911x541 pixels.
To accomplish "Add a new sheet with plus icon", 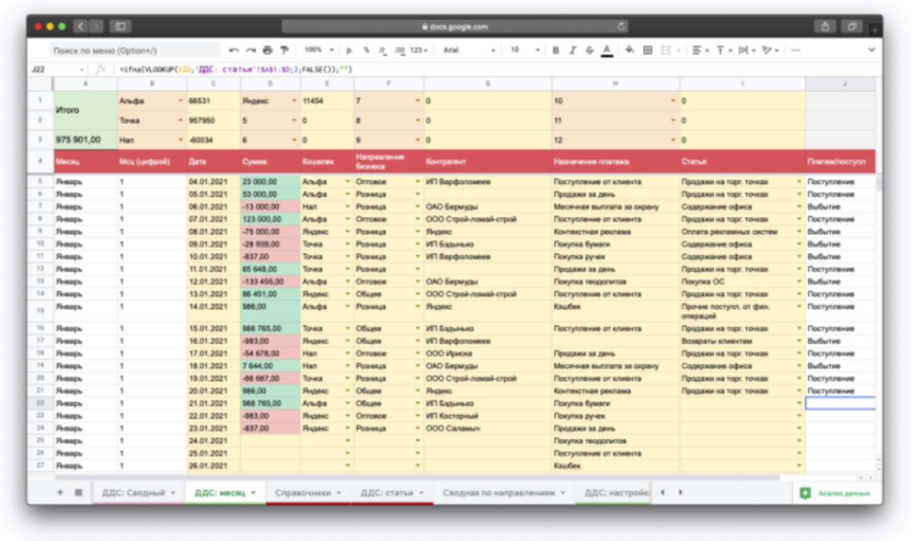I will [61, 492].
